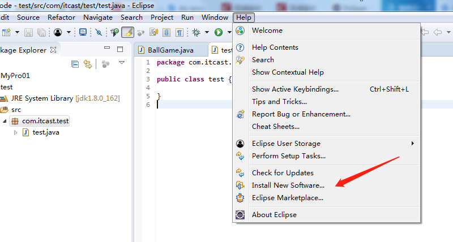Click the green Run button icon
This screenshot has height=242, width=453.
[219, 32]
